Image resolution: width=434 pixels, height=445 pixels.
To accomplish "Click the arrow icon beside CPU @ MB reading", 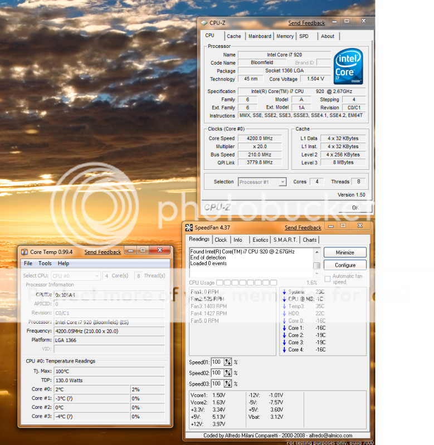I will (284, 299).
